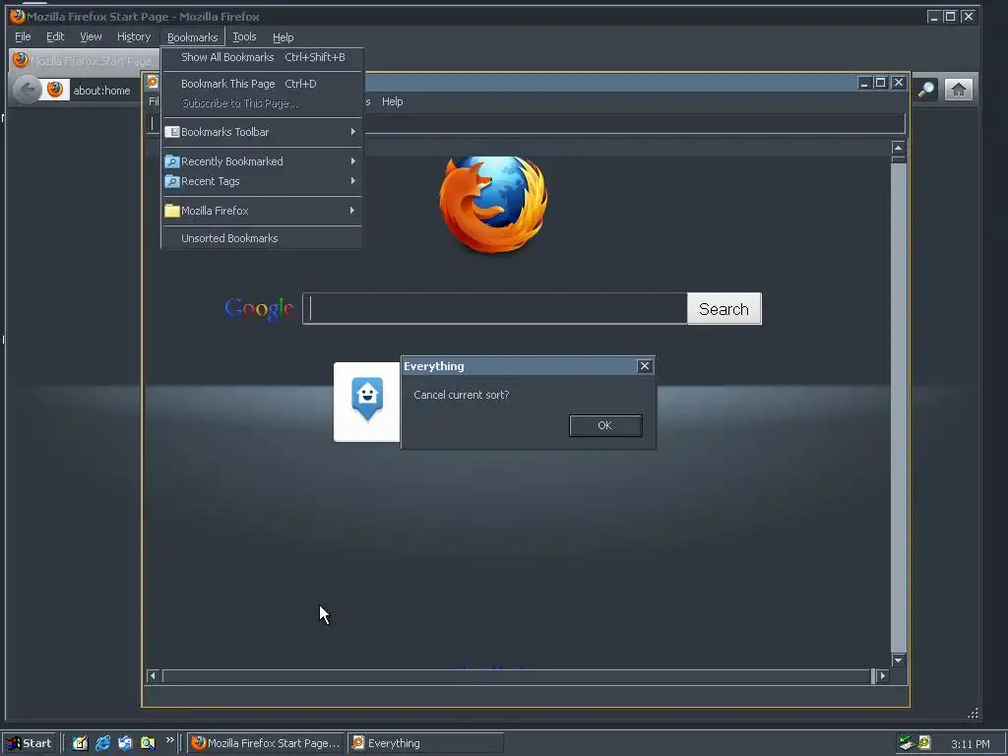Click the vertical scrollbar up arrow
This screenshot has width=1008, height=756.
[898, 148]
